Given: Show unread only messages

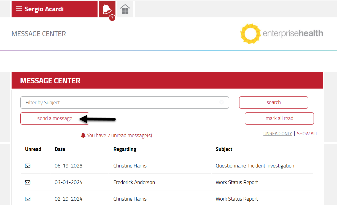Looking at the screenshot, I should pyautogui.click(x=277, y=134).
